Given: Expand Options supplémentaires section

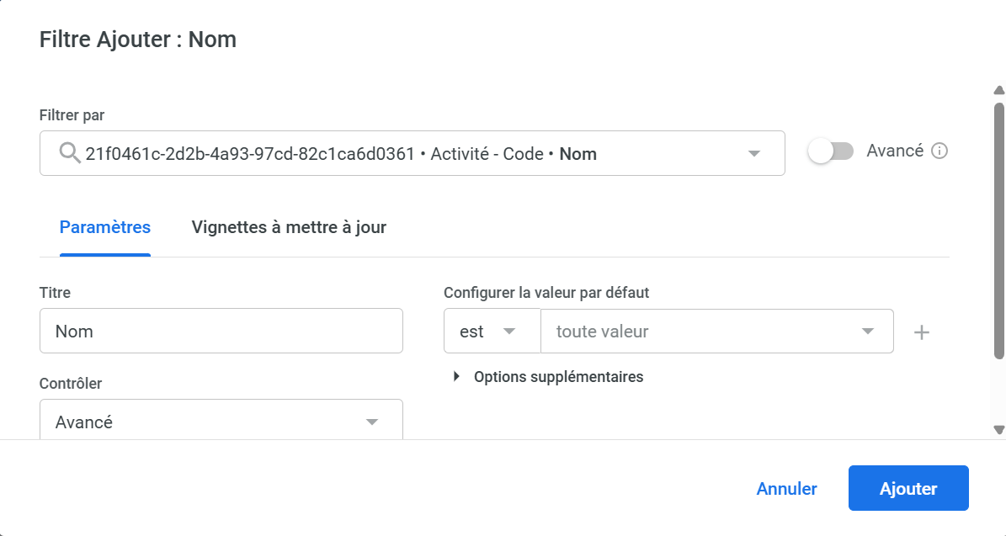Looking at the screenshot, I should (x=558, y=377).
